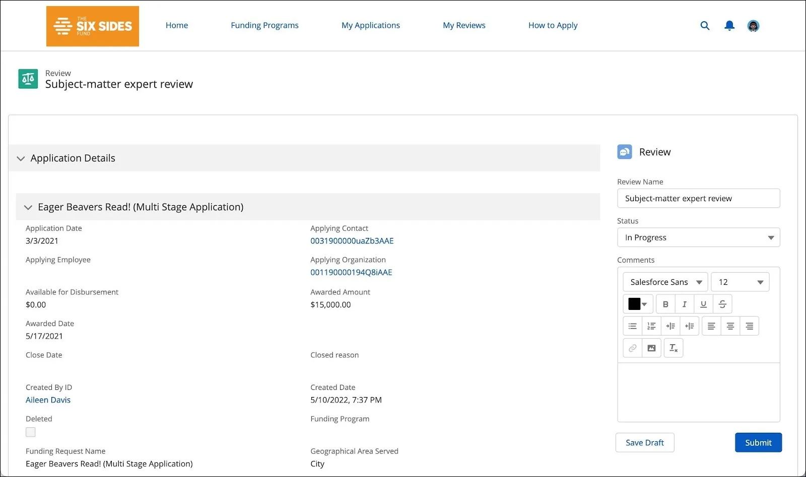The width and height of the screenshot is (806, 477).
Task: Click the Subject-matter expert review page title
Action: pyautogui.click(x=119, y=84)
